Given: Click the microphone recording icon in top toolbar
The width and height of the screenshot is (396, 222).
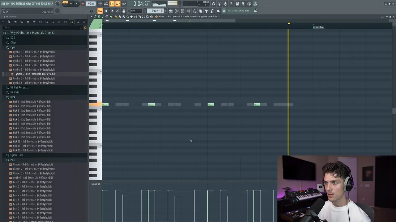Looking at the screenshot, I should [x=225, y=4].
